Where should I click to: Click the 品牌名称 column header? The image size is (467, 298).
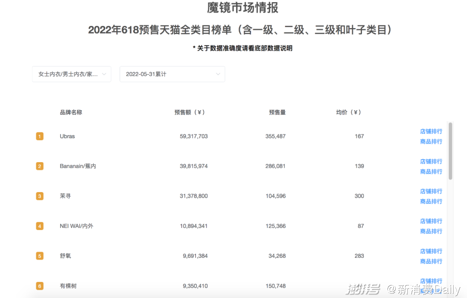71,112
